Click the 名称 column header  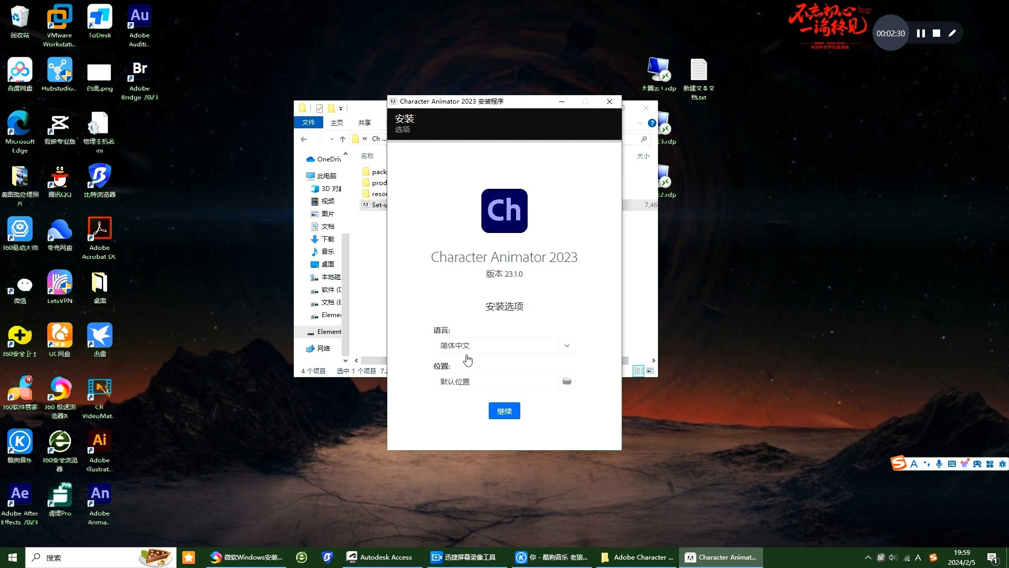367,156
